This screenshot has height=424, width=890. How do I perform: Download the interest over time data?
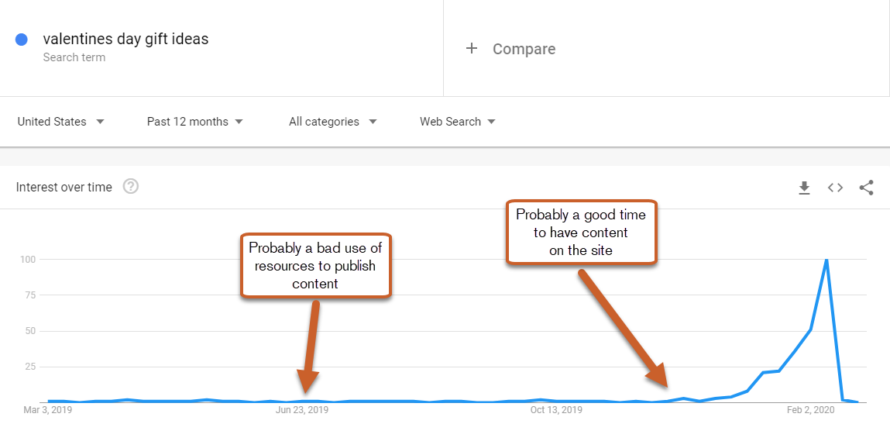[x=804, y=188]
